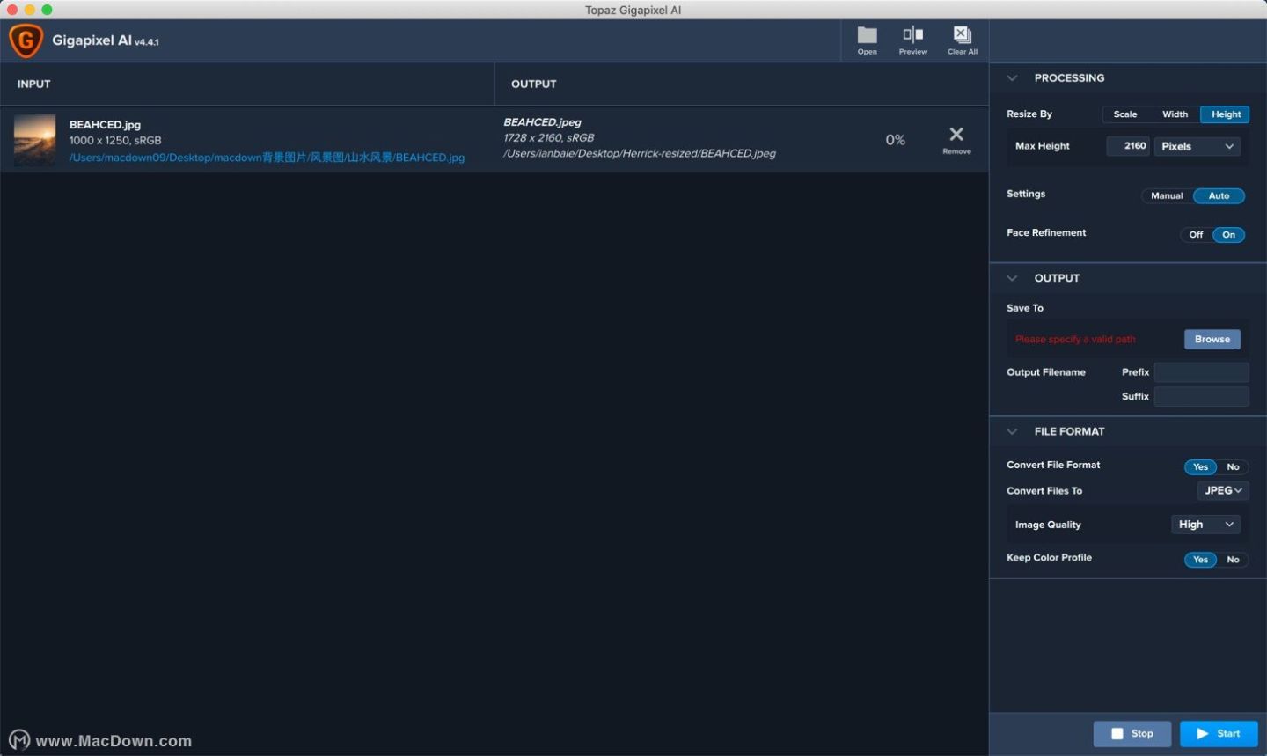Screen dimensions: 1267x756
Task: Set Convert File Format to Yes
Action: pyautogui.click(x=1200, y=467)
